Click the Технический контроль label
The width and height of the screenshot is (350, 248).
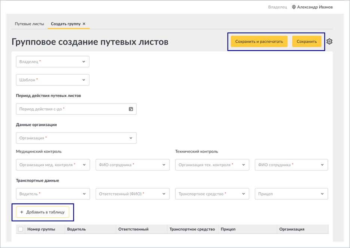pos(197,151)
